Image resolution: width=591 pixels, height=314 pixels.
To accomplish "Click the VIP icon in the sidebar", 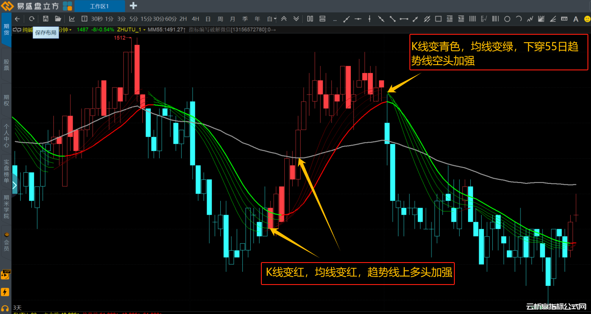I will 5,274.
